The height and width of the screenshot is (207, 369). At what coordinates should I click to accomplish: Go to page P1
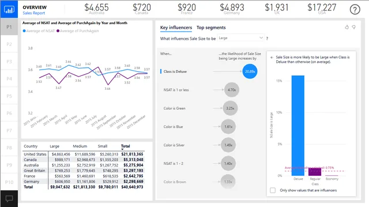coord(9,27)
